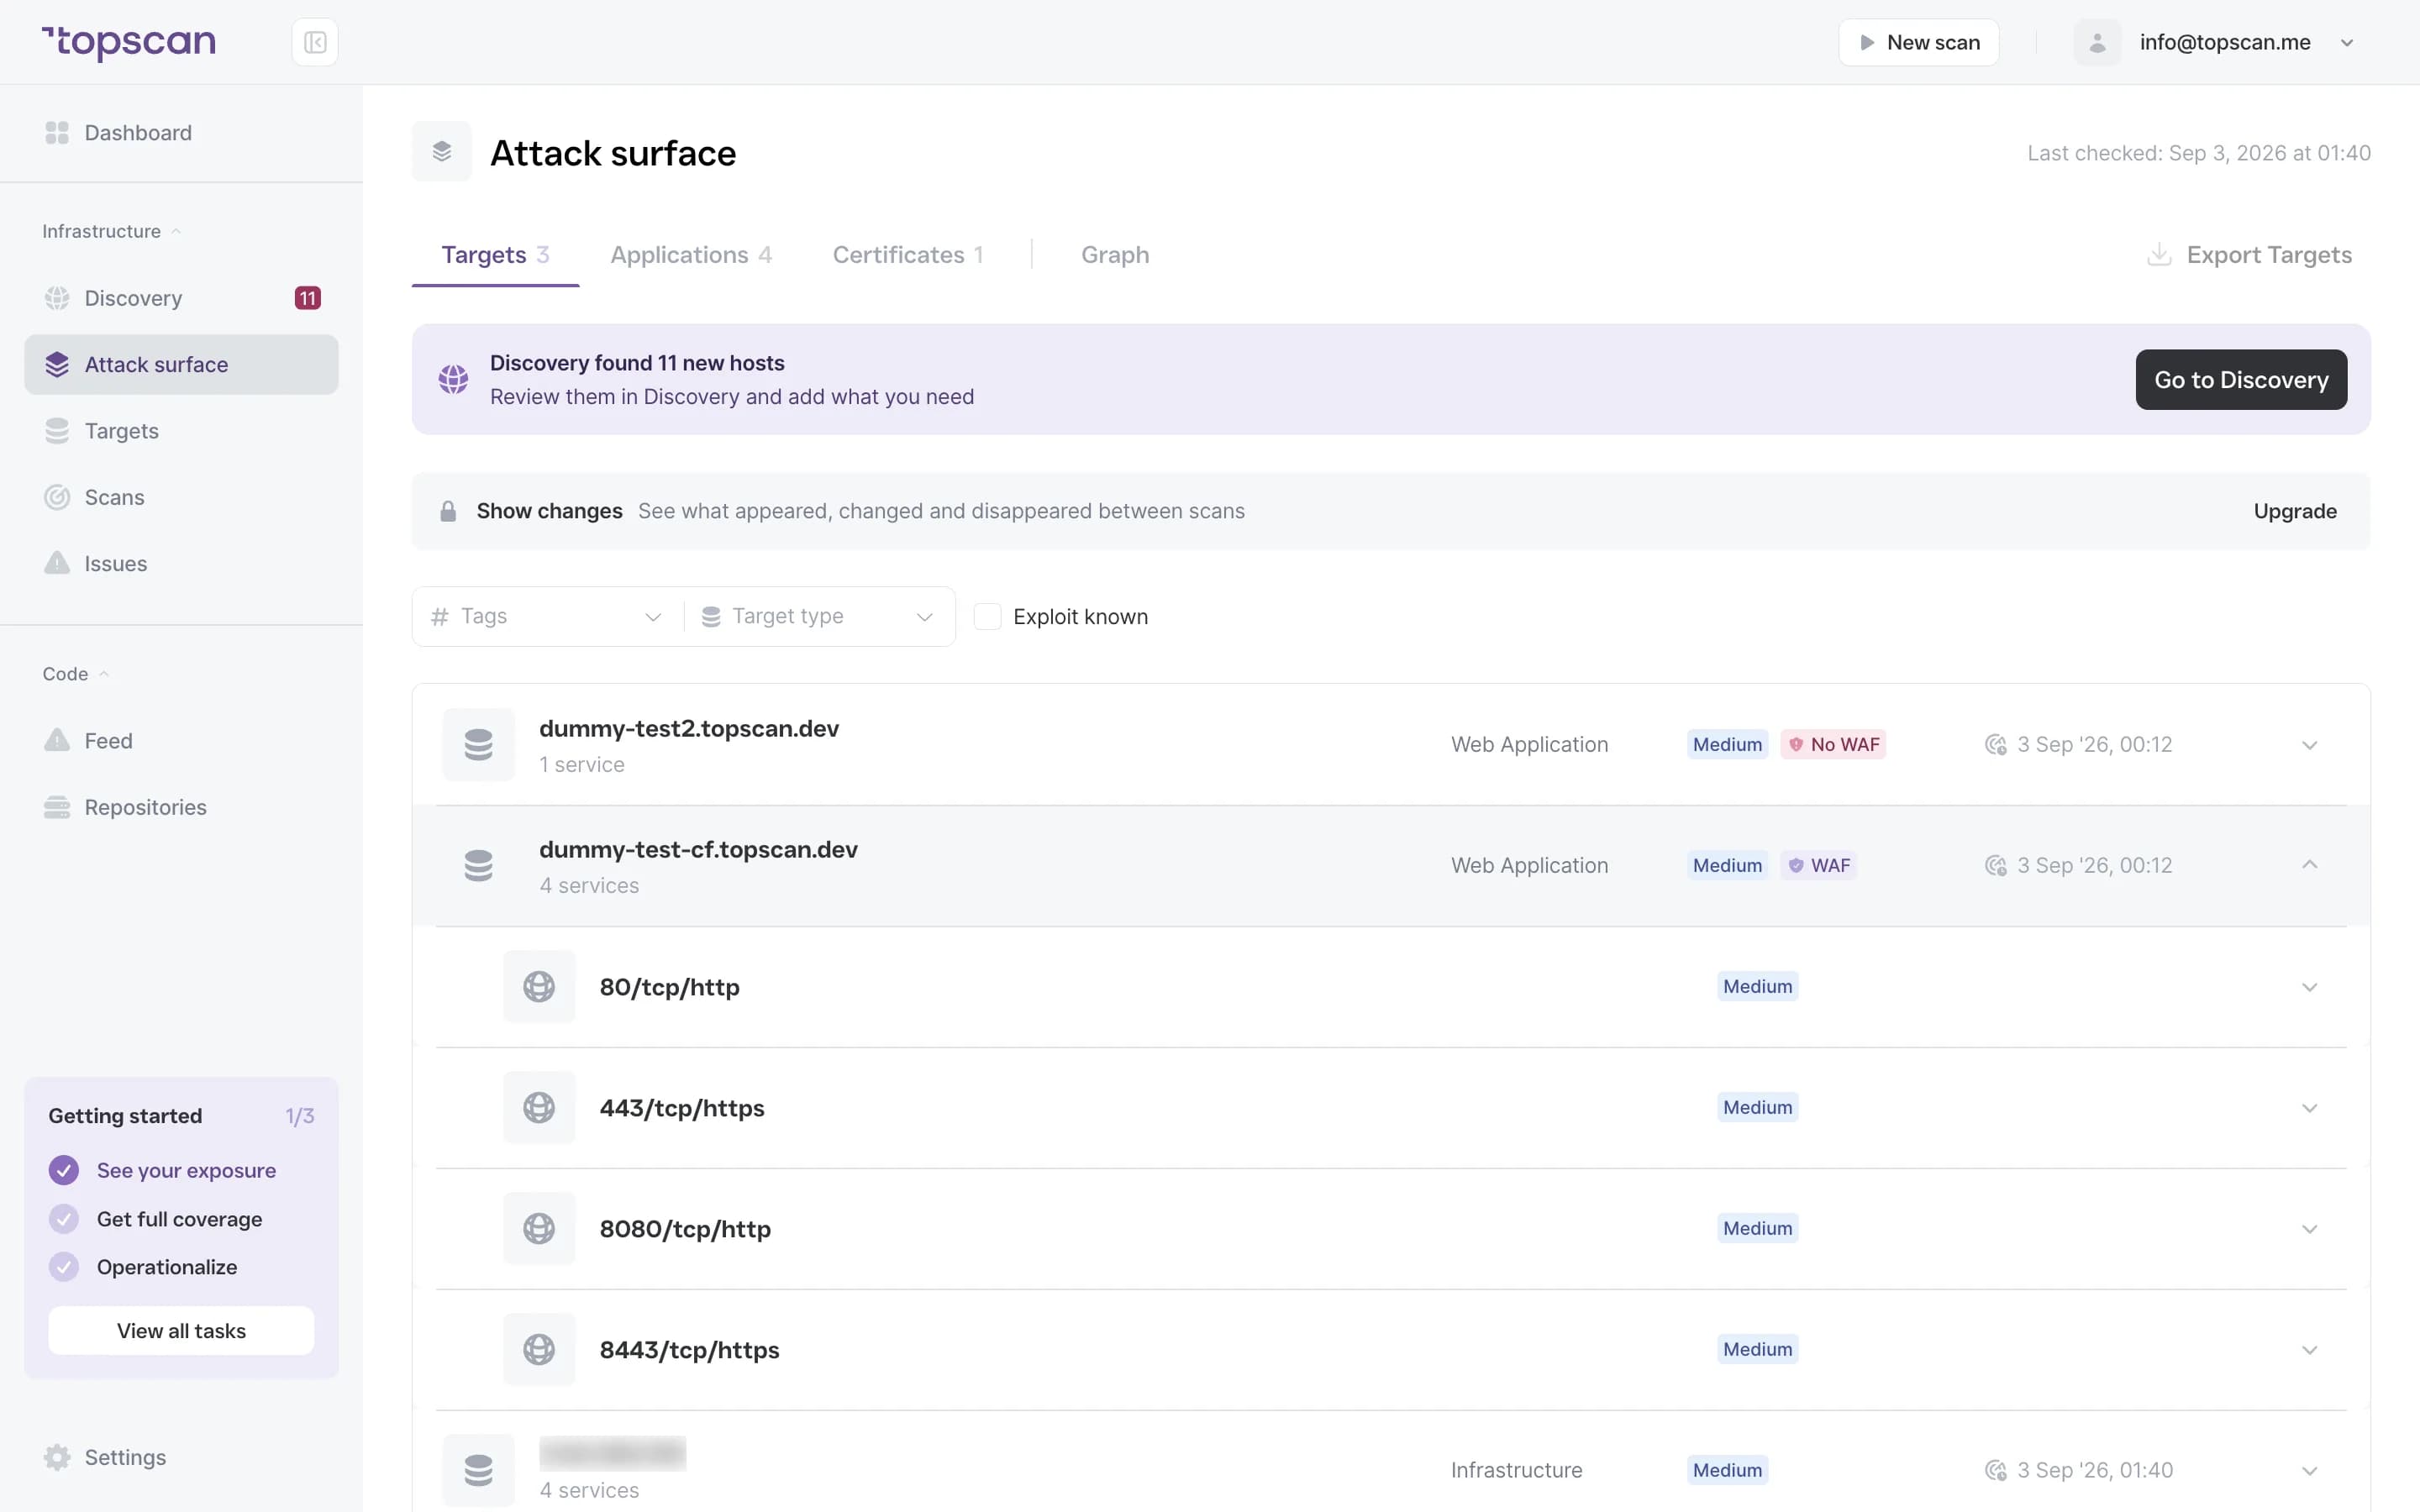Collapse the dummy-test-cf.topscan.dev row
The image size is (2420, 1512).
tap(2309, 865)
